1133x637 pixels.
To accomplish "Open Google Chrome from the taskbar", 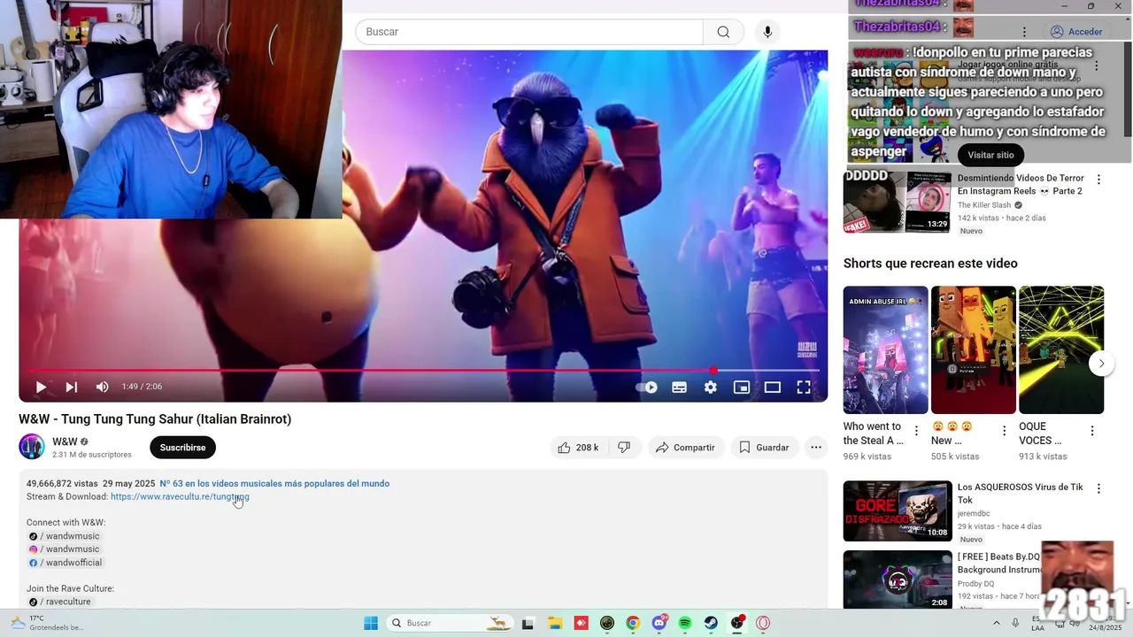I will point(632,623).
